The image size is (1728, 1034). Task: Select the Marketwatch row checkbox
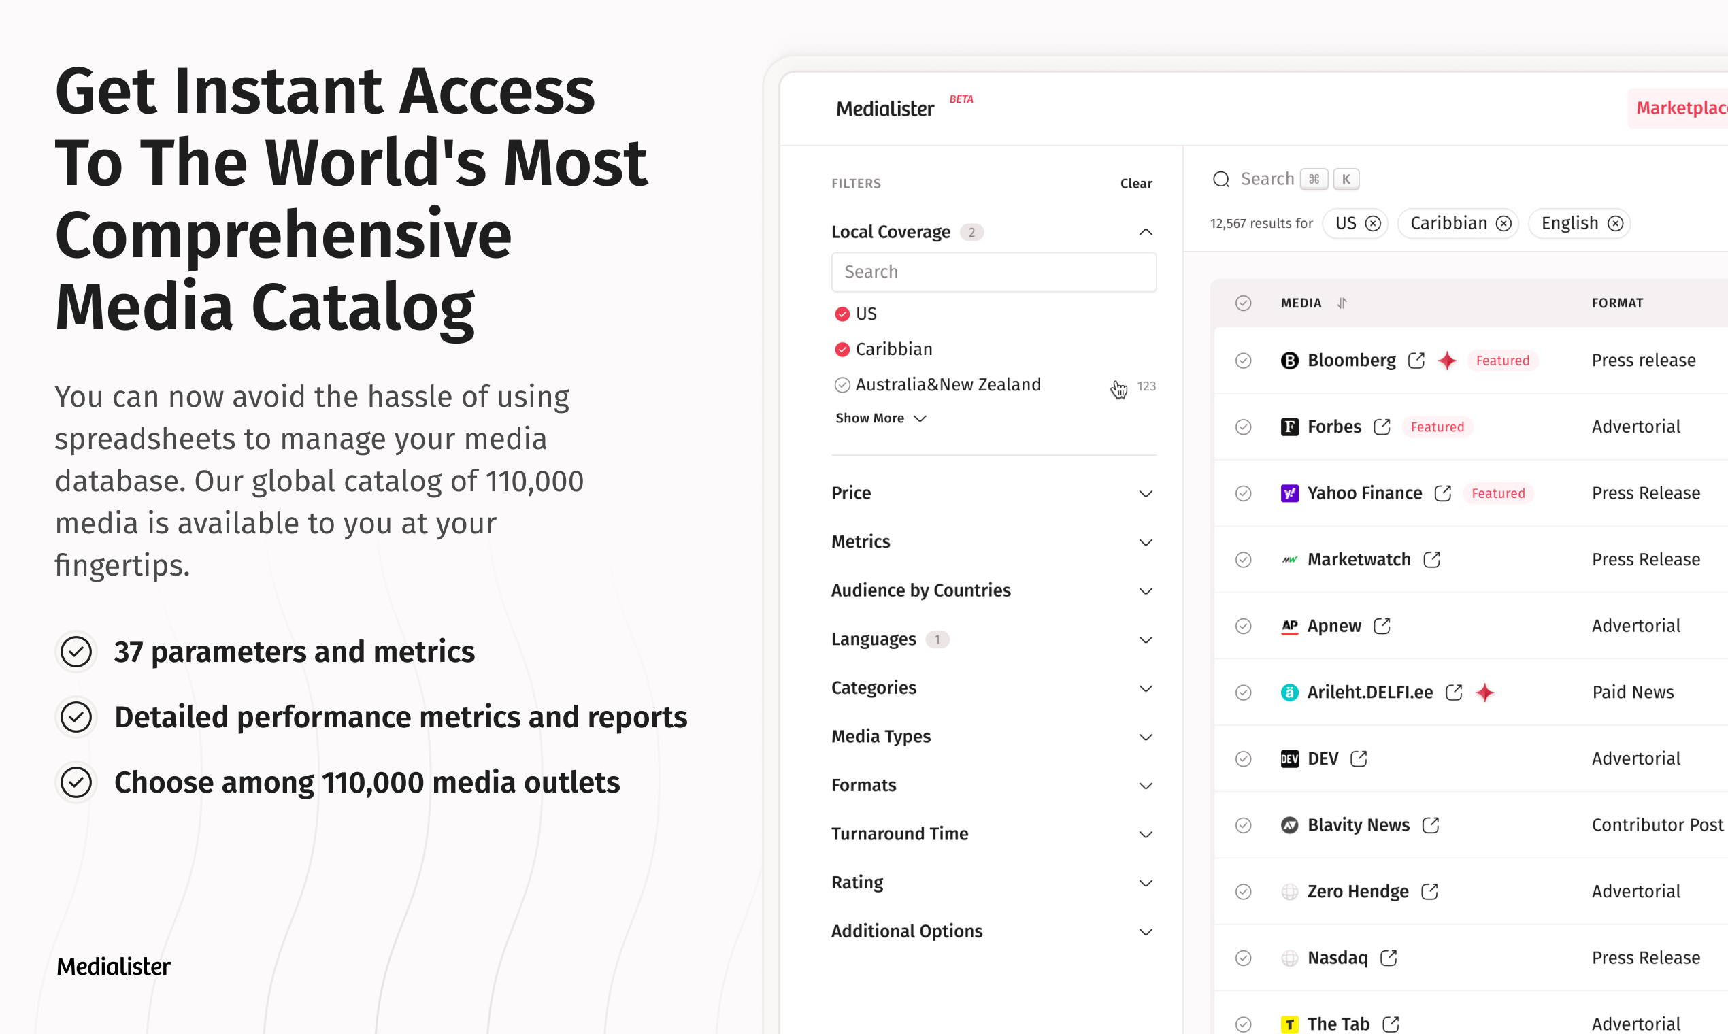tap(1243, 559)
